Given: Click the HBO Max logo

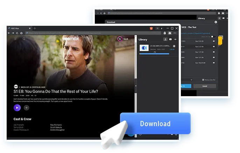Looking at the screenshot, I should (71, 39).
